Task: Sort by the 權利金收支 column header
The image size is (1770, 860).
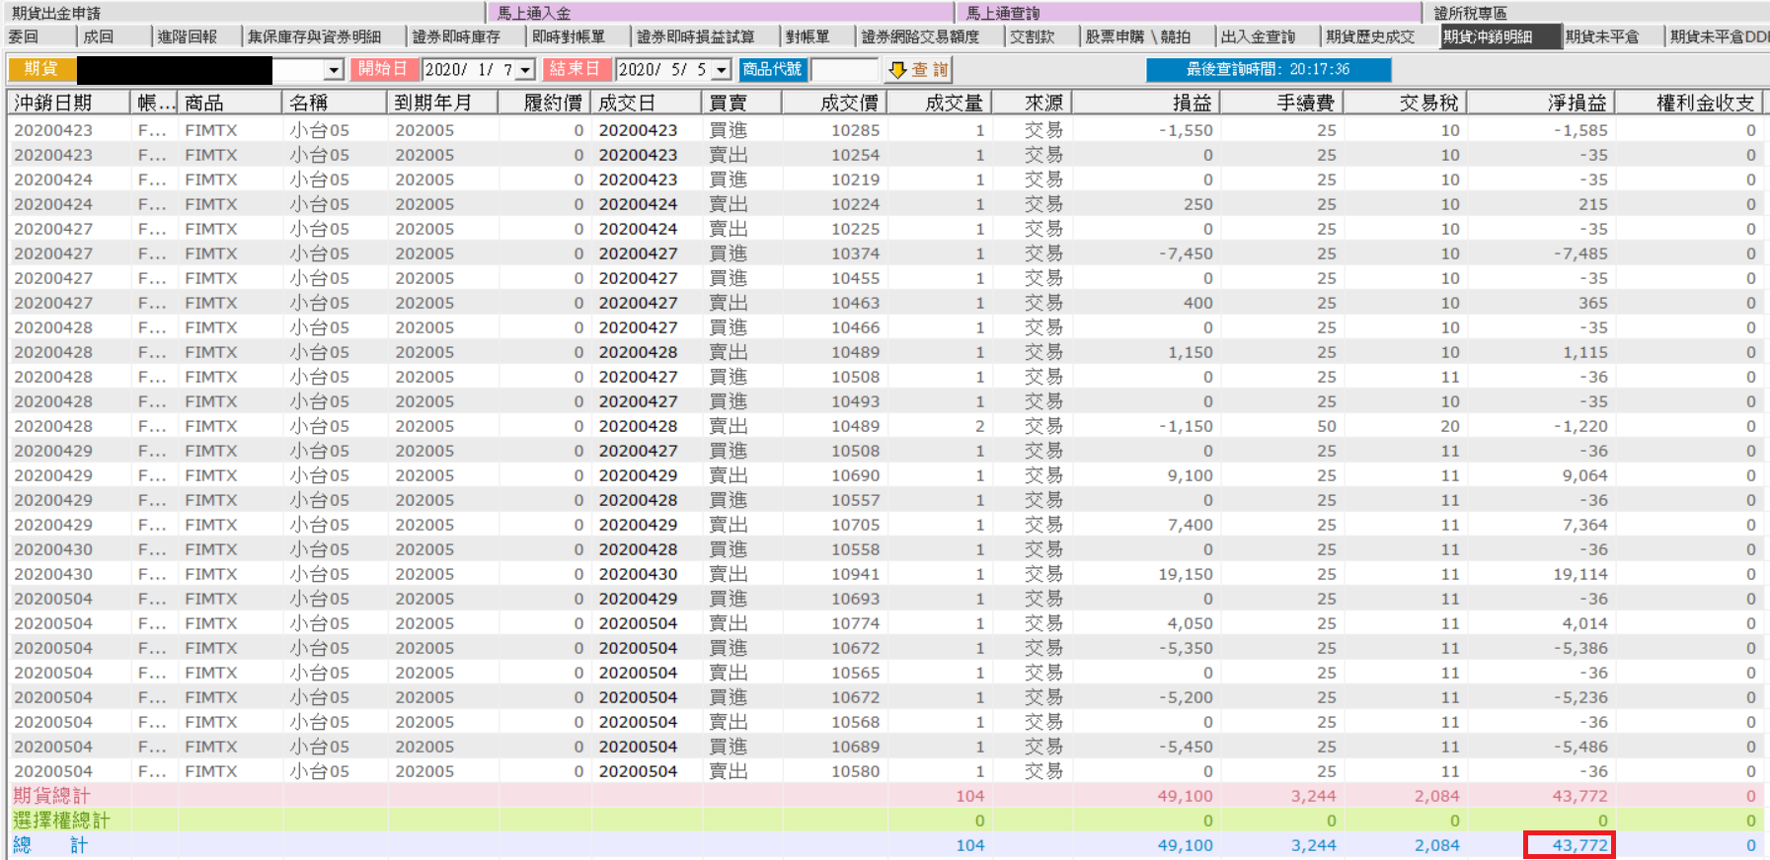Action: tap(1688, 103)
